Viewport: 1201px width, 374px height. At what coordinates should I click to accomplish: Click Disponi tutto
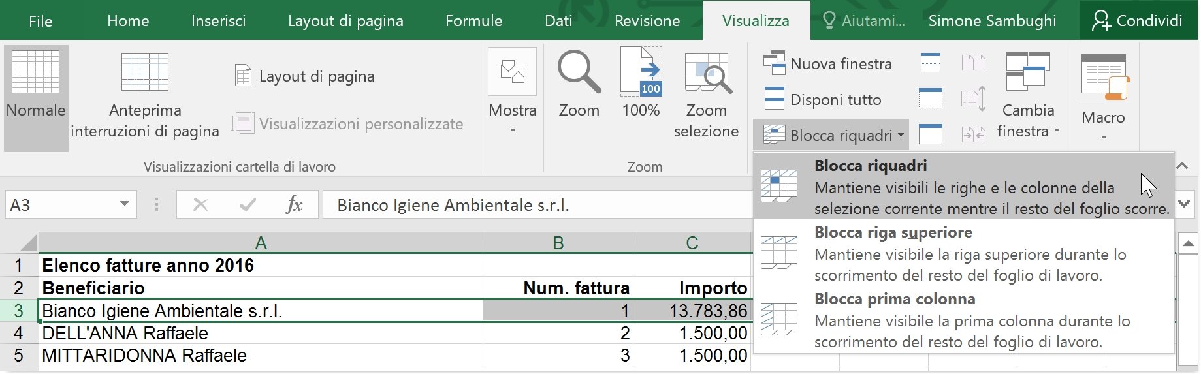click(822, 99)
